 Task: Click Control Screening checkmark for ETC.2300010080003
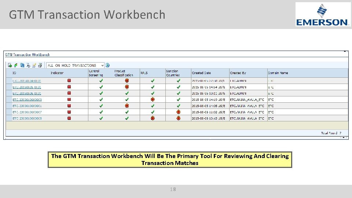[x=101, y=99]
